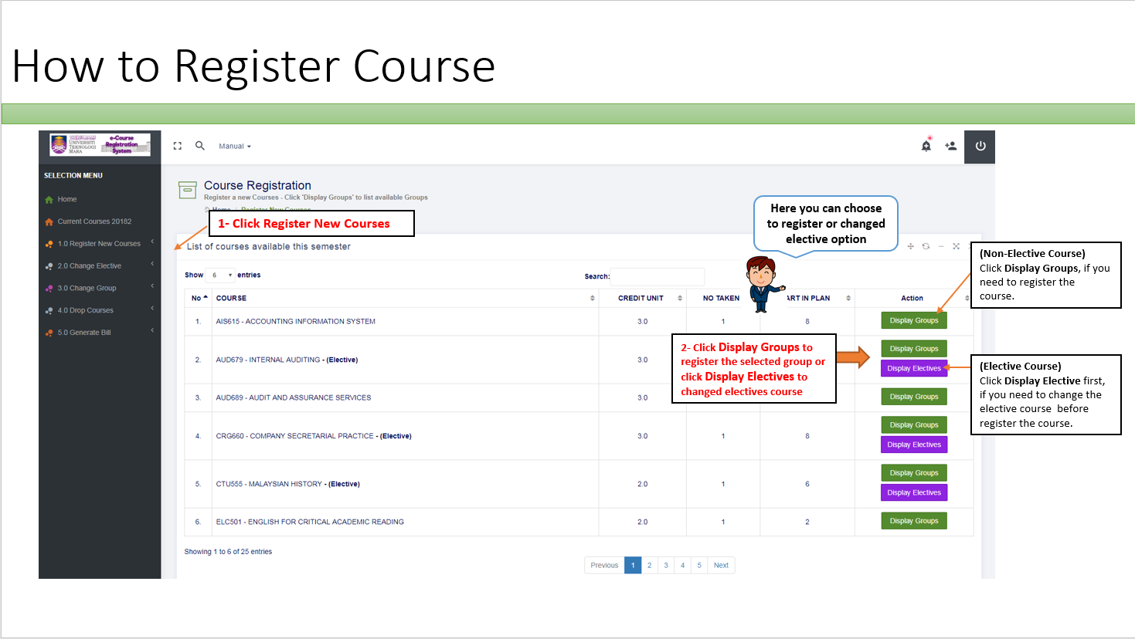Select Current Courses 20182 menu item

click(85, 221)
